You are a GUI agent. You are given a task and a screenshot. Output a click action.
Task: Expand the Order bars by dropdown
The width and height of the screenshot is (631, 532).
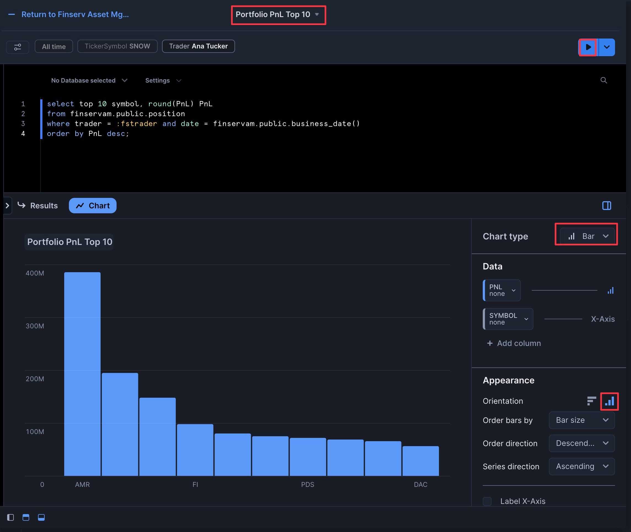(x=581, y=420)
